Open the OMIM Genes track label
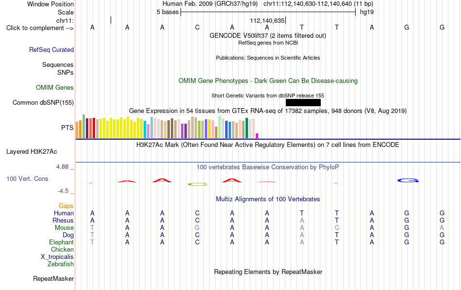This screenshot has height=290, width=461. (55, 88)
